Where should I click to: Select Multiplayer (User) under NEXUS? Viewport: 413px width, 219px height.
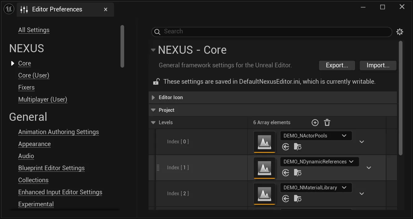[x=42, y=99]
